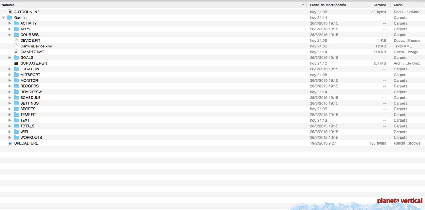
Task: Click the TOTALS folder icon
Action: pyautogui.click(x=16, y=126)
